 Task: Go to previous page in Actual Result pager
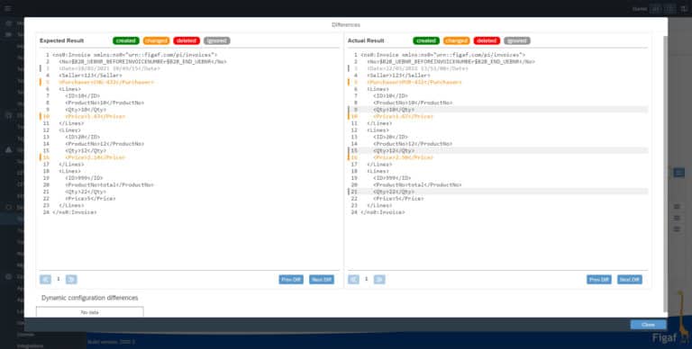click(x=353, y=280)
